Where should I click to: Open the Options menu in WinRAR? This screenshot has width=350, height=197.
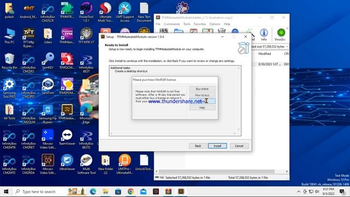tap(215, 24)
